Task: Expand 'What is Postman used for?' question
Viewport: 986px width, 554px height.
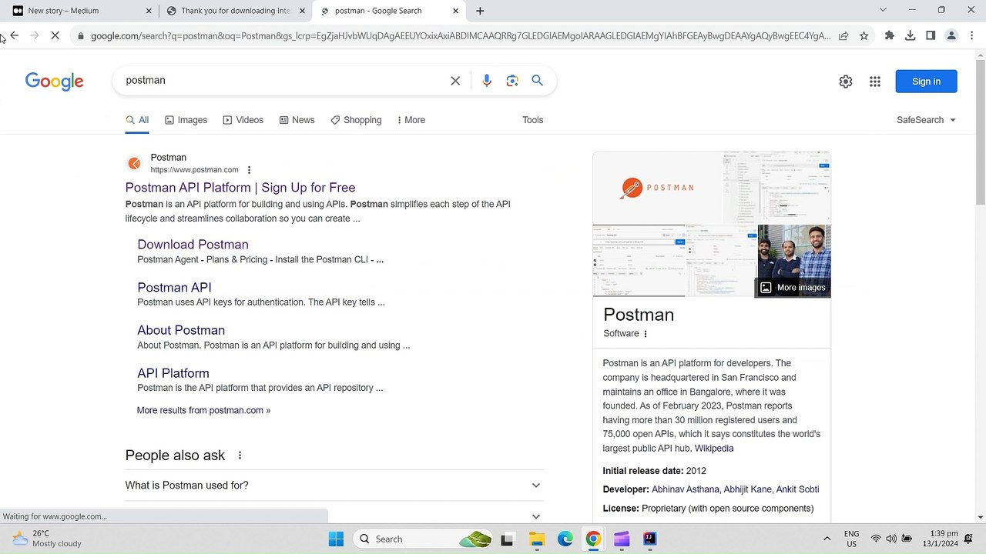Action: click(x=334, y=486)
